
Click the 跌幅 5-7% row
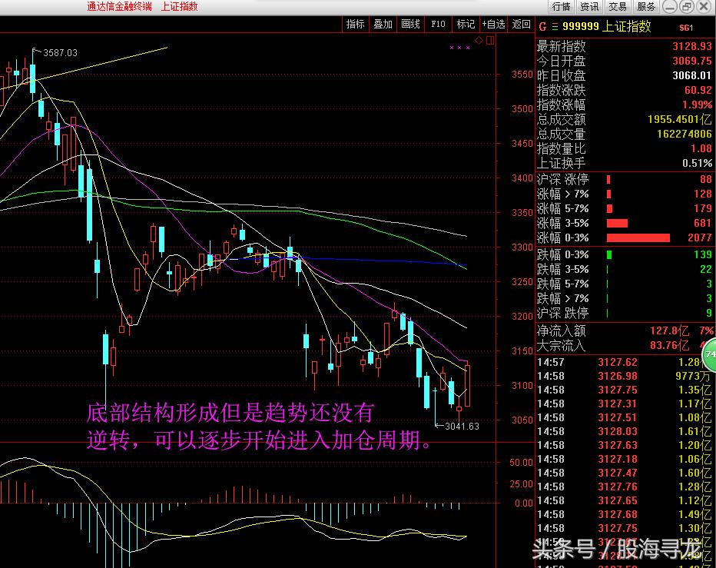(x=625, y=284)
